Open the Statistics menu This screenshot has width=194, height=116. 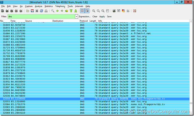[48, 6]
